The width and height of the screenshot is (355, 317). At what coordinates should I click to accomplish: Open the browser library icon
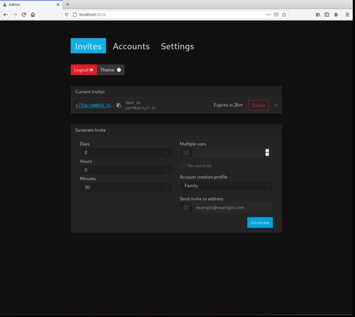[x=318, y=15]
